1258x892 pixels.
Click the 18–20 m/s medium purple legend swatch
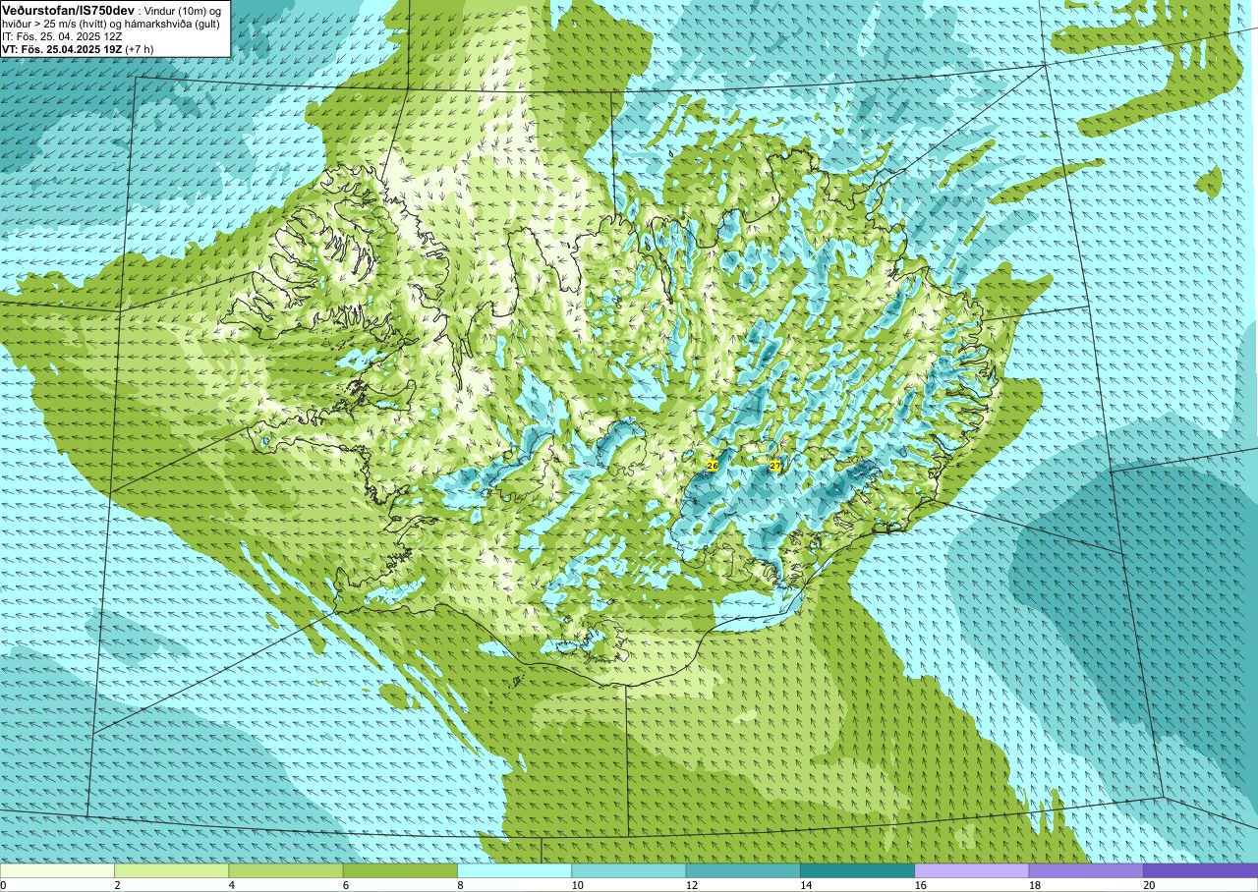point(1086,870)
